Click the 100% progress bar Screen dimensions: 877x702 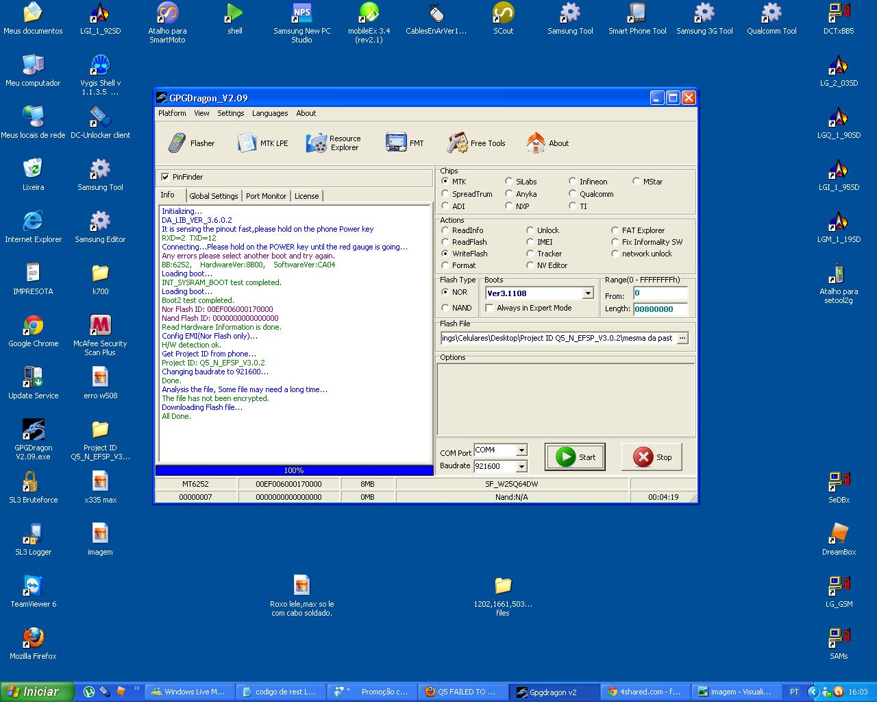[x=294, y=470]
